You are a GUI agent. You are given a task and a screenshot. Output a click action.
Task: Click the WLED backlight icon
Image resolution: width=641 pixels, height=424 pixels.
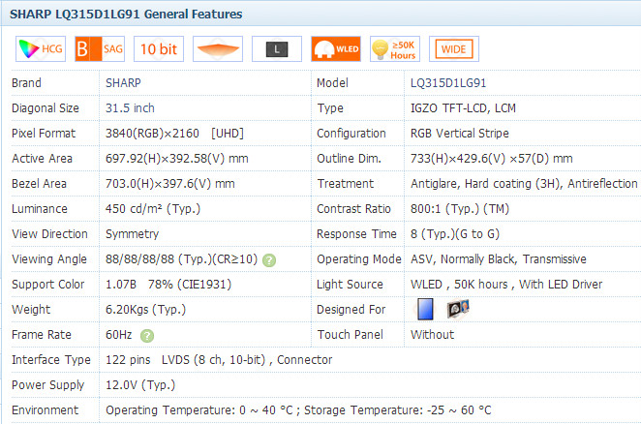[336, 49]
